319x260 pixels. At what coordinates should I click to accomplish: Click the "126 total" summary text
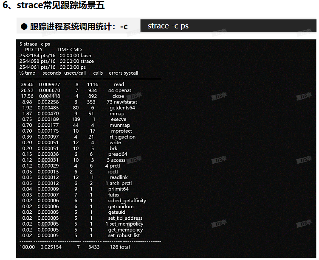click(120, 247)
